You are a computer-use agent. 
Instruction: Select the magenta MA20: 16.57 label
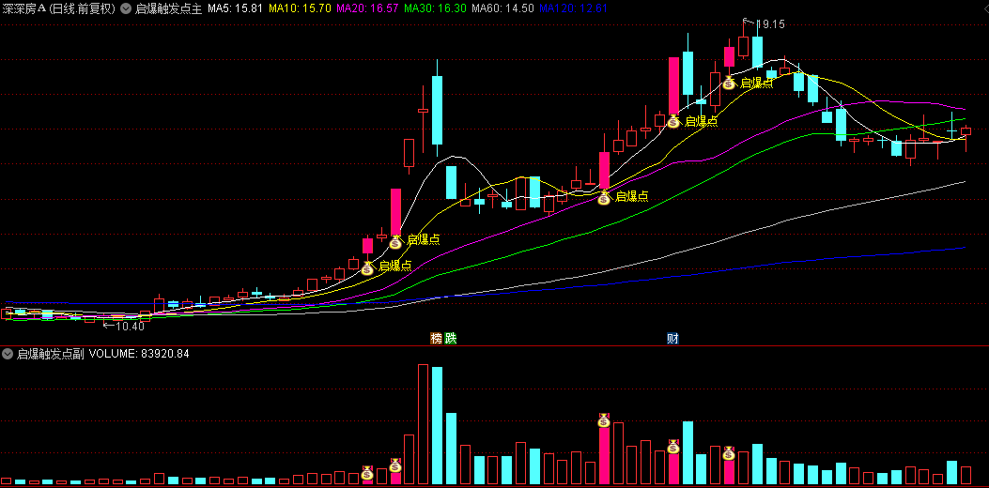[x=368, y=8]
